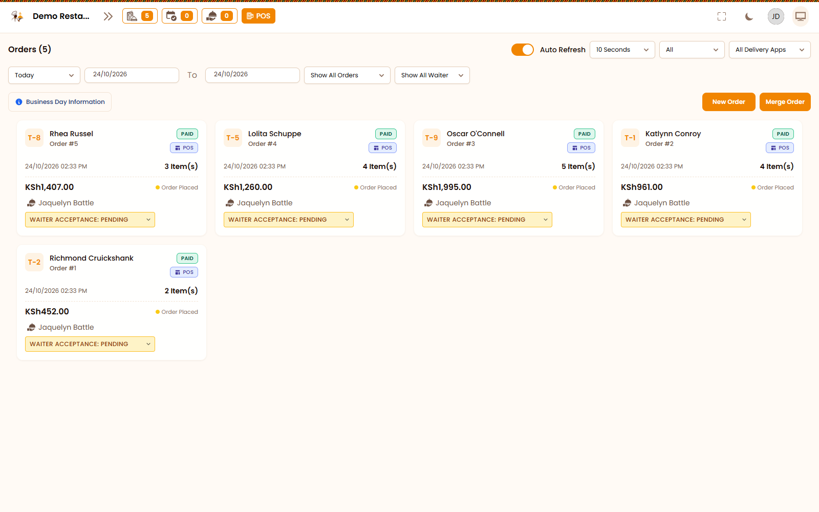Click the restaurant logo icon
Screen dimensions: 819x512
17,16
